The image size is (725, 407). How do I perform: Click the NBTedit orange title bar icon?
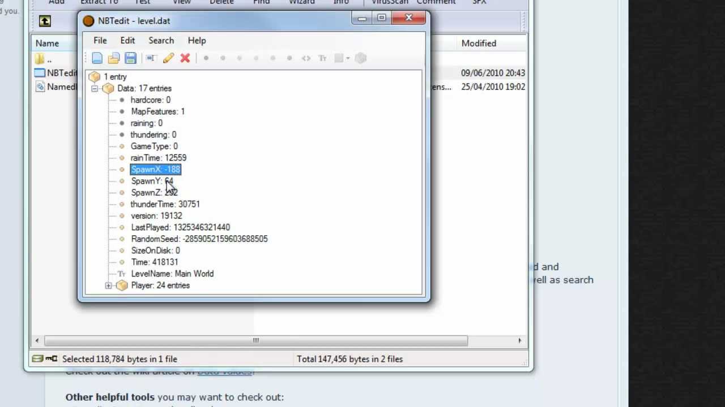[x=88, y=21]
